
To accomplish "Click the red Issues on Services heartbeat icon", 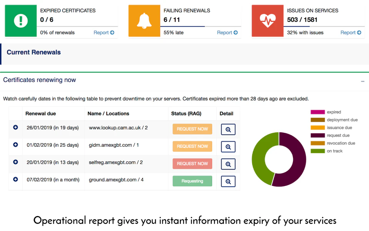I will (267, 21).
